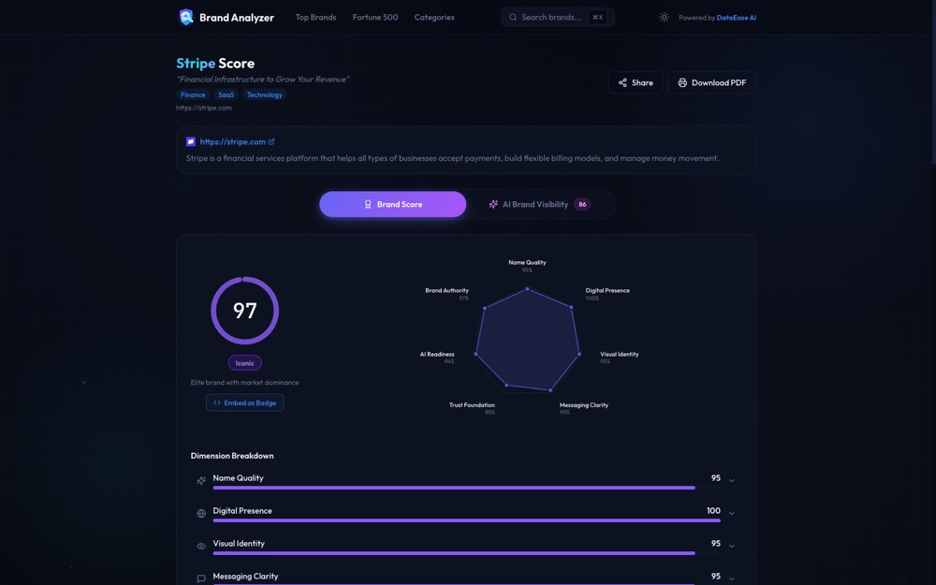Click the AI Readiness label on radar chart
This screenshot has width=936, height=585.
(x=437, y=355)
